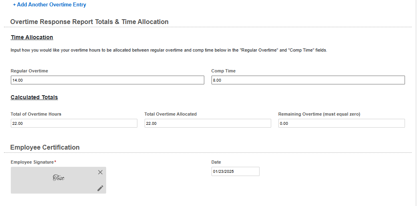Click the + Add Another Overtime Entry link

coord(49,5)
